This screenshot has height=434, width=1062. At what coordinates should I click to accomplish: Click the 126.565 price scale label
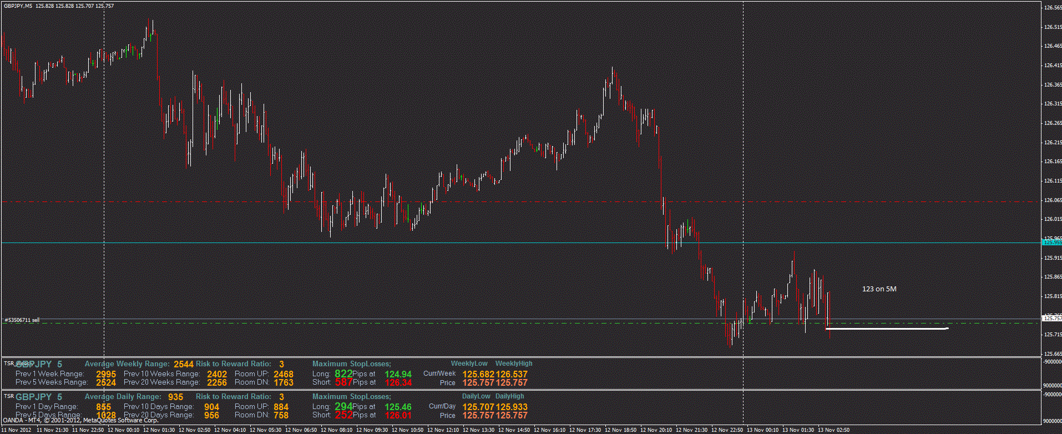pyautogui.click(x=1053, y=8)
